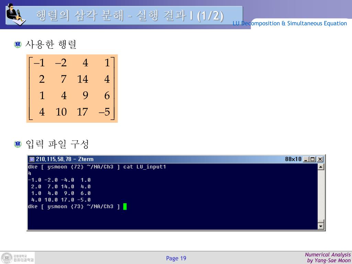The height and width of the screenshot is (264, 352).
Task: Click the terminal line '4.0 10.0 17.0 -5.0'
Action: tap(61, 200)
